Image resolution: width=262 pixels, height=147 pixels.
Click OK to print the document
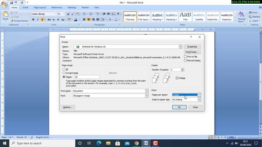pyautogui.click(x=179, y=107)
